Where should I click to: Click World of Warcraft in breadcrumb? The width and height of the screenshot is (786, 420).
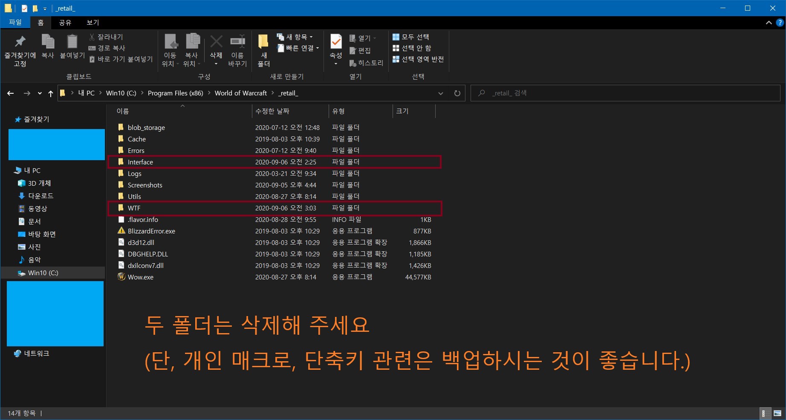click(x=241, y=93)
